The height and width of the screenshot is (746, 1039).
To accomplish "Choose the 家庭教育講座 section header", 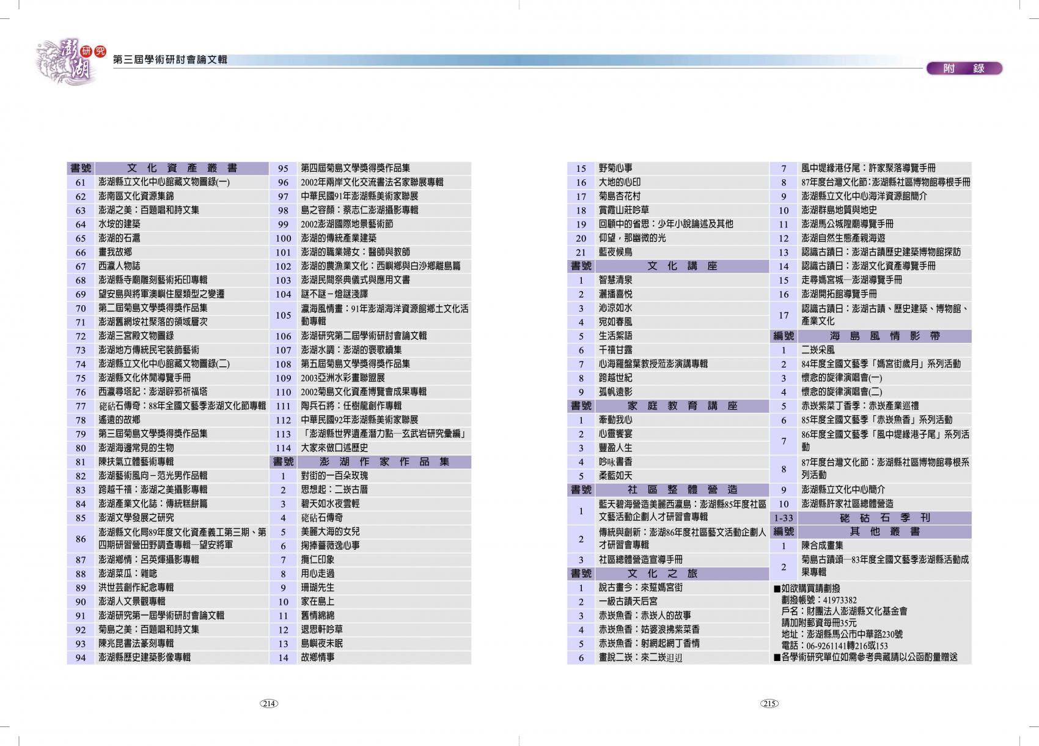I will [682, 406].
